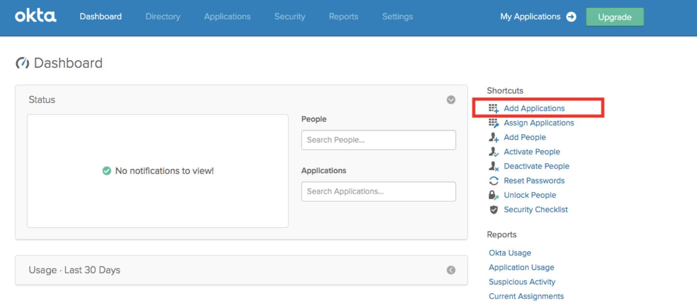Open the Dashboard menu

click(x=101, y=17)
